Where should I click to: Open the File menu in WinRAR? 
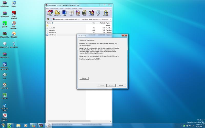click(47, 8)
